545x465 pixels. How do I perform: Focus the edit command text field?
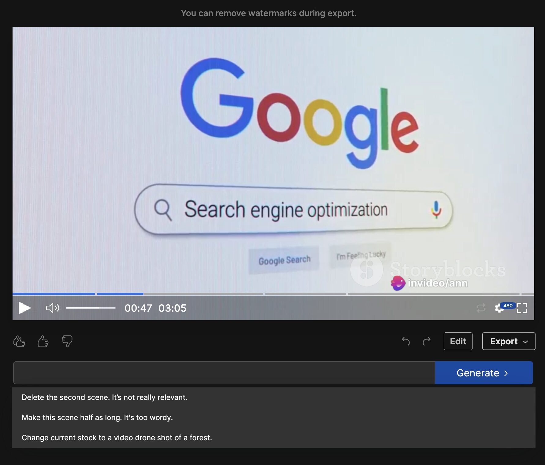point(224,373)
